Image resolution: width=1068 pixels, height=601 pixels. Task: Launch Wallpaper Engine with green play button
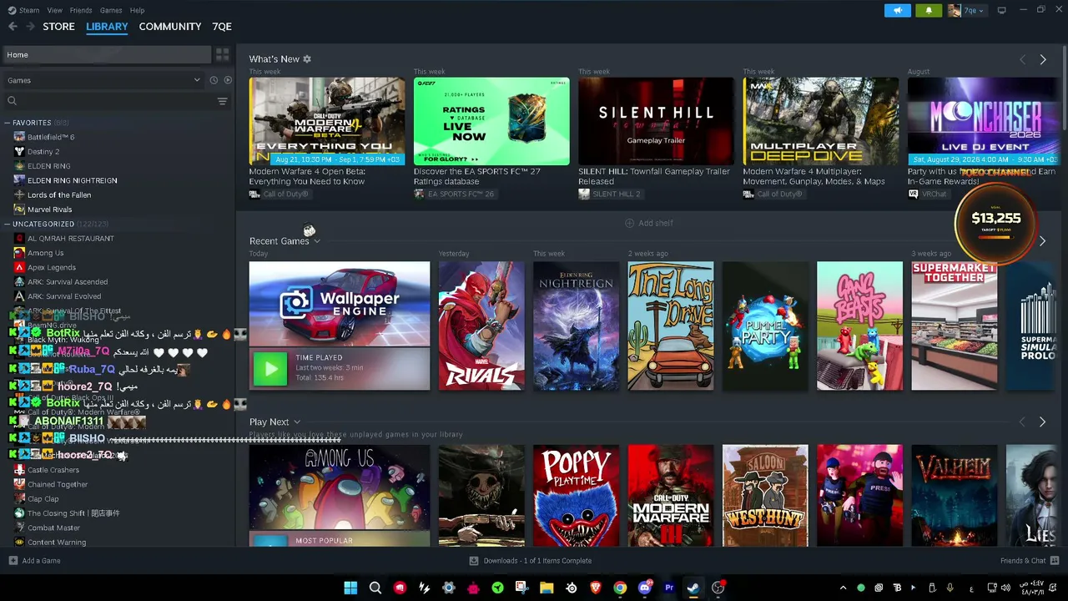pos(270,368)
